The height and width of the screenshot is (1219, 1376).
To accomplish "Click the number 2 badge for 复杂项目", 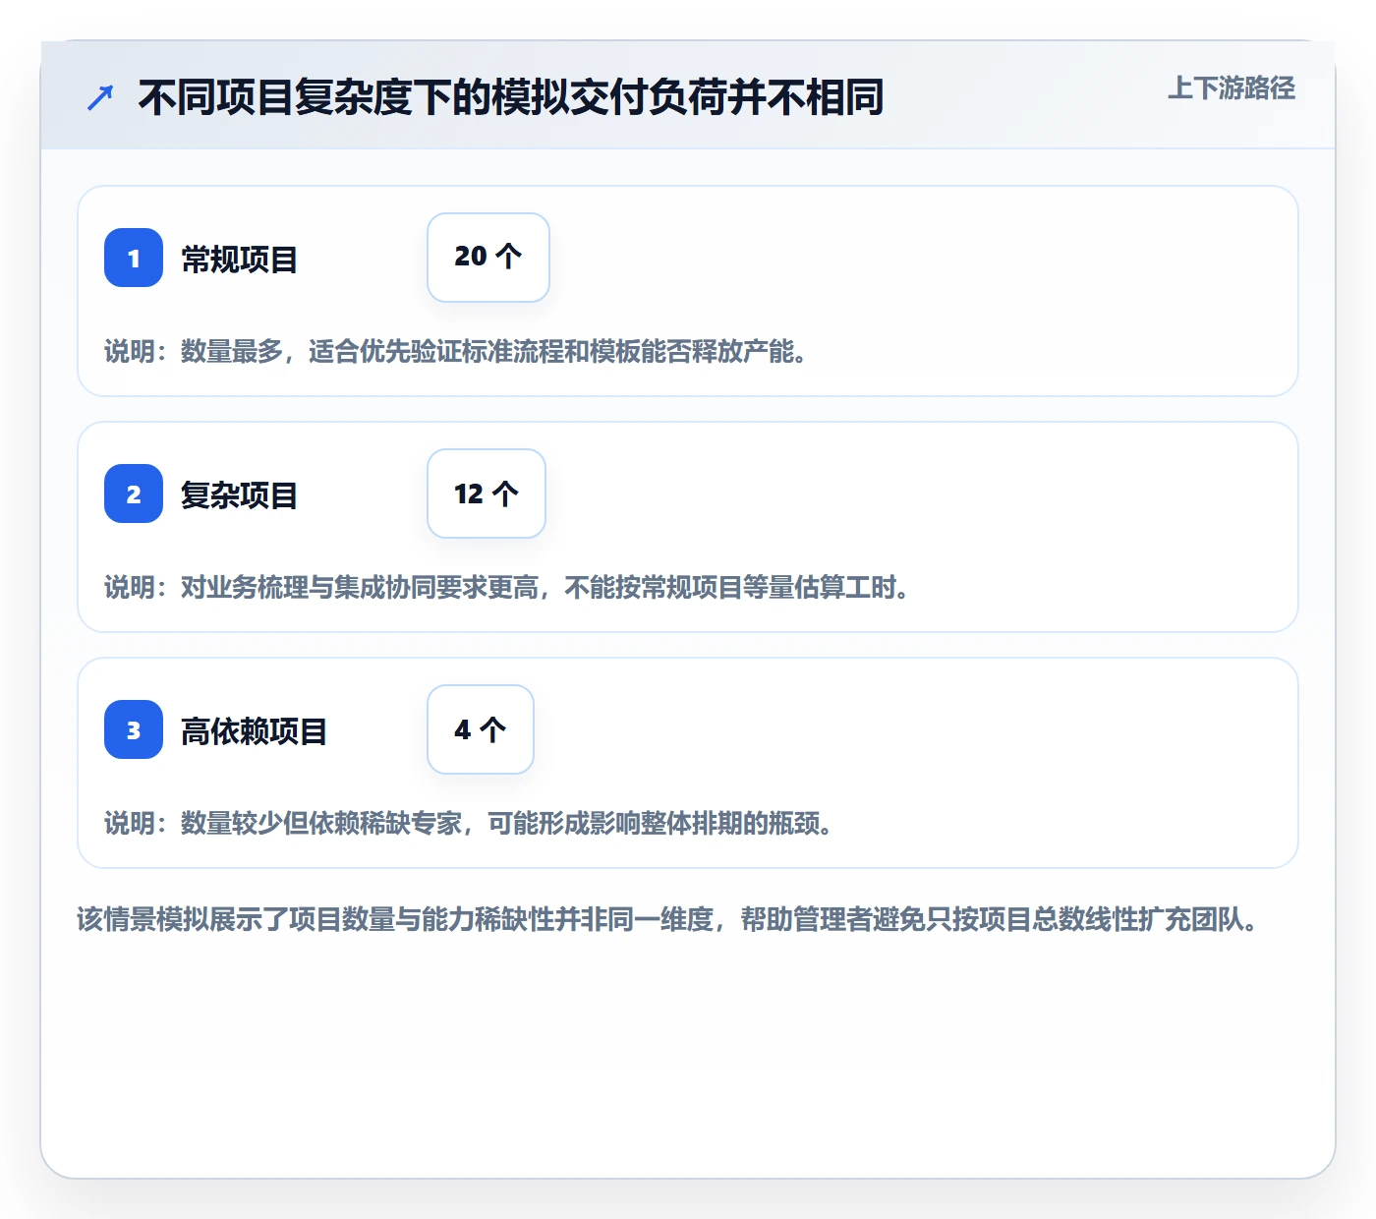I will [134, 493].
